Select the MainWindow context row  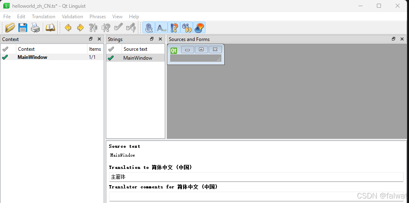pyautogui.click(x=52, y=57)
